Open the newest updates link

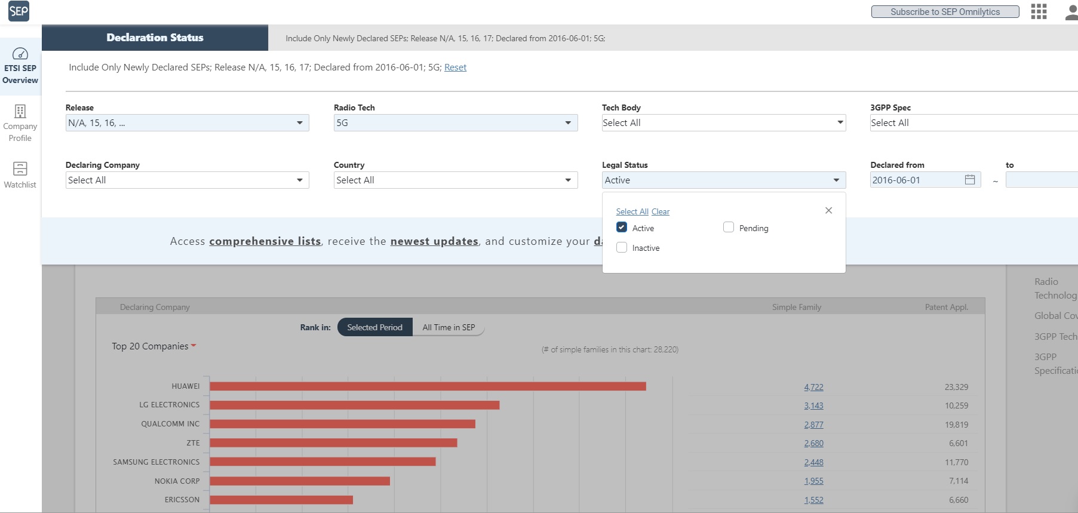pyautogui.click(x=434, y=241)
